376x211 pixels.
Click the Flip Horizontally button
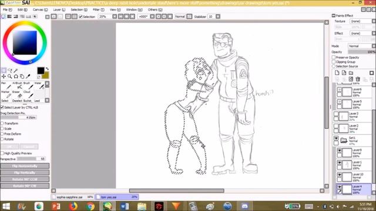coord(25,166)
